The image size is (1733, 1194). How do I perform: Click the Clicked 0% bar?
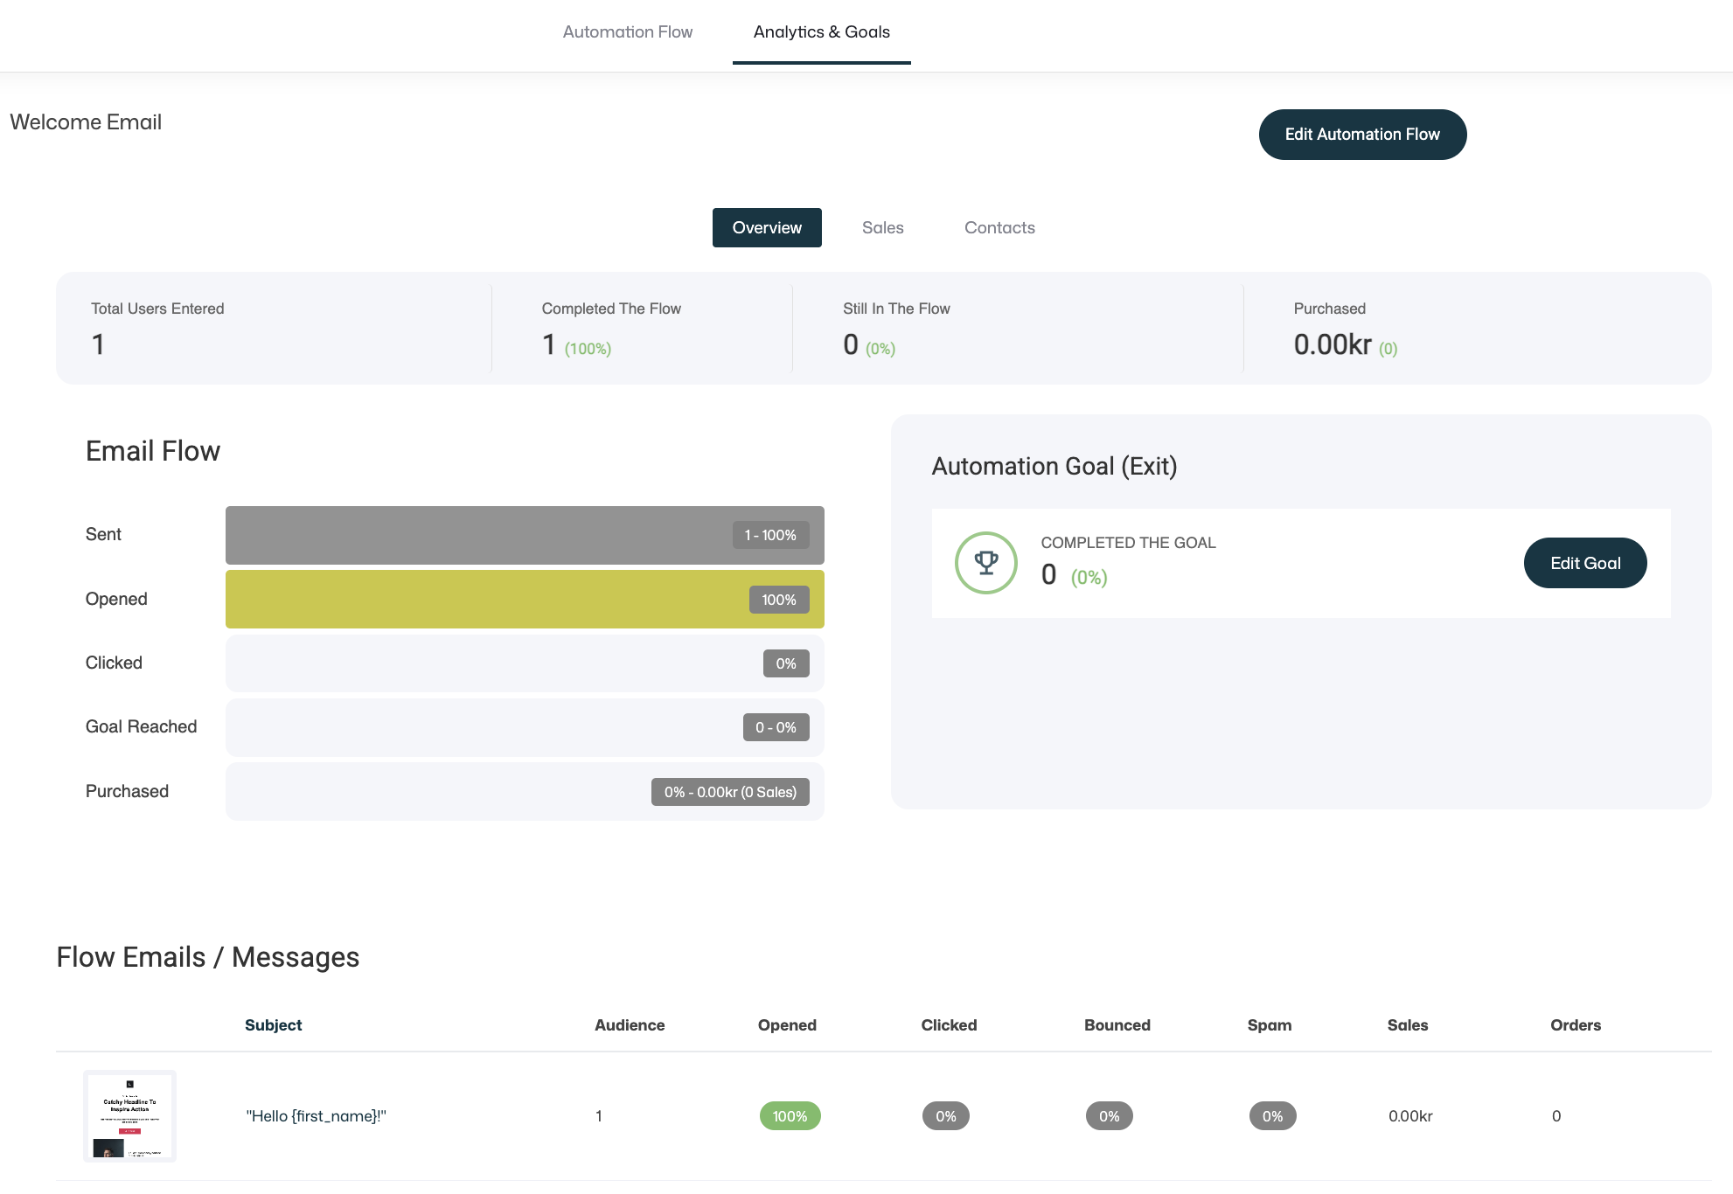(525, 663)
